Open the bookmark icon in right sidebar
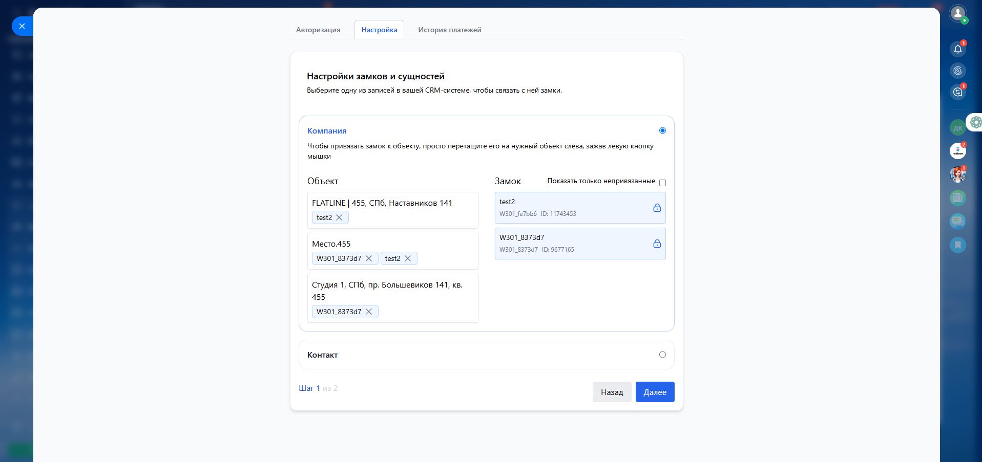The image size is (982, 462). coord(957,245)
